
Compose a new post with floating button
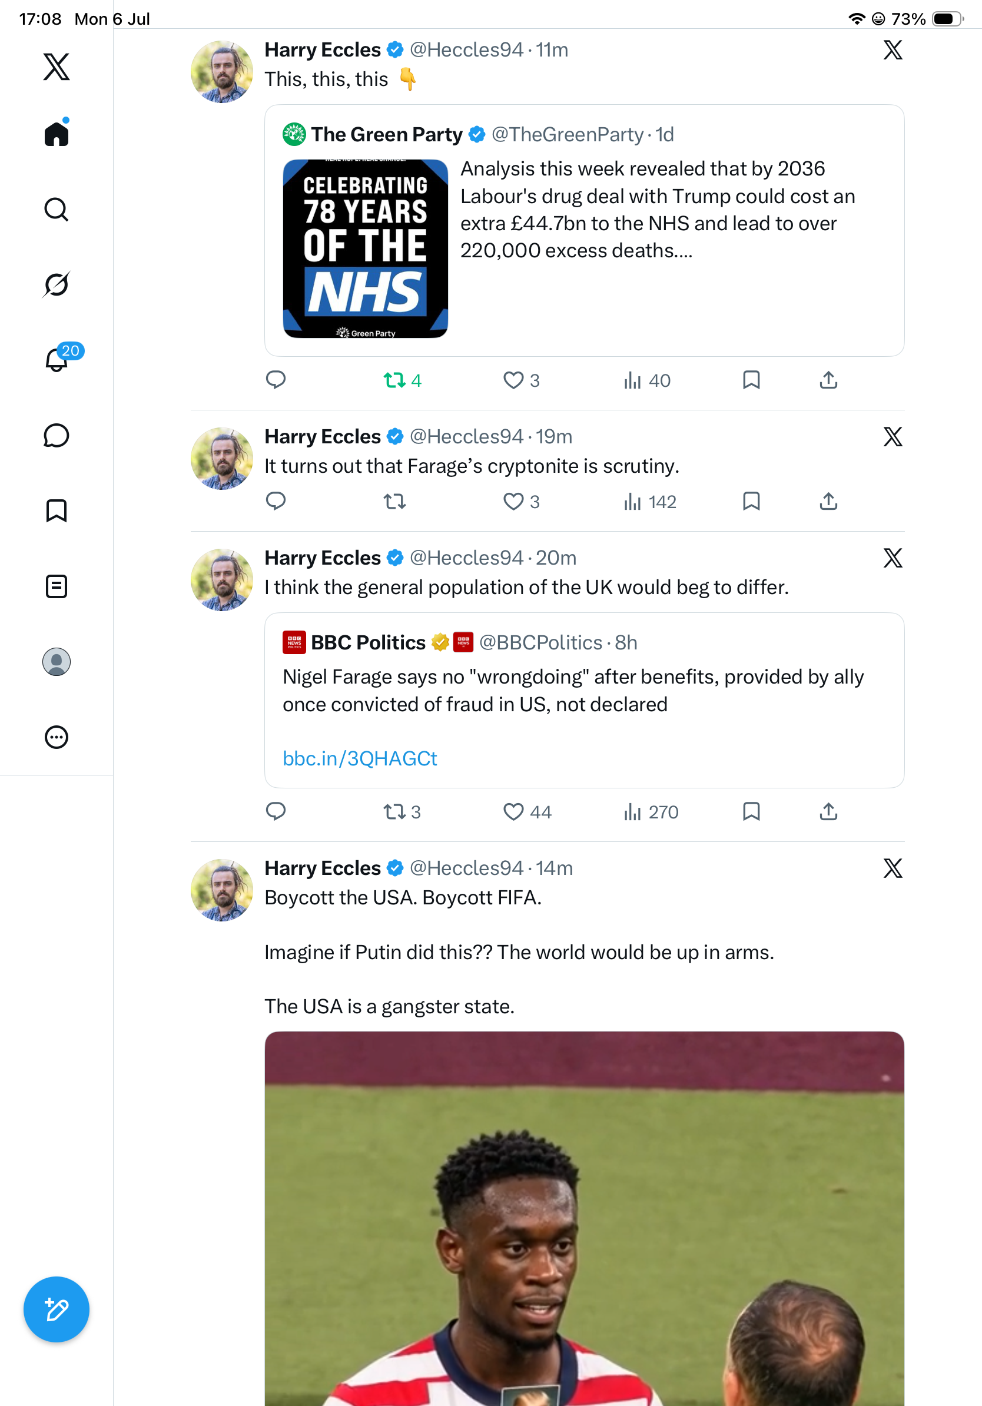pyautogui.click(x=57, y=1309)
